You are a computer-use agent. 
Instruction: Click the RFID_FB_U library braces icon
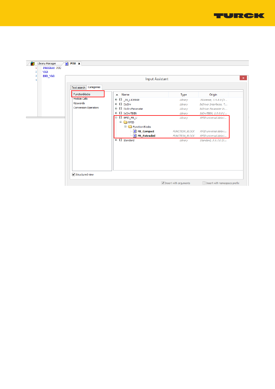tap(121, 118)
